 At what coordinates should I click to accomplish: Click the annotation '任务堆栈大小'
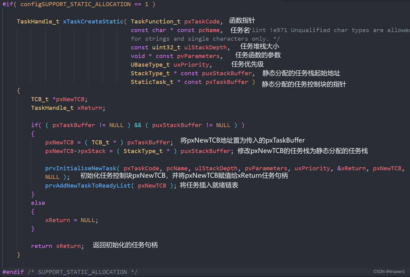coord(260,47)
